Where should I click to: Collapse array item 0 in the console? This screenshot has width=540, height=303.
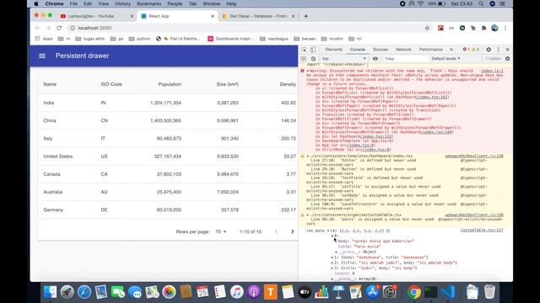[x=332, y=236]
